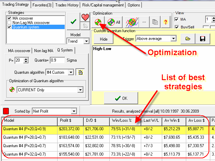Click the optimize All strategies button
The height and width of the screenshot is (161, 215).
click(x=113, y=22)
